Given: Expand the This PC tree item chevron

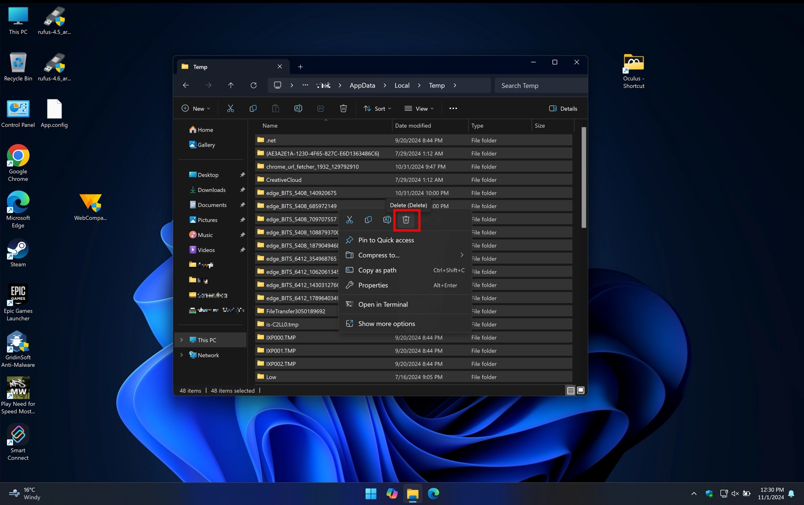Looking at the screenshot, I should tap(182, 340).
